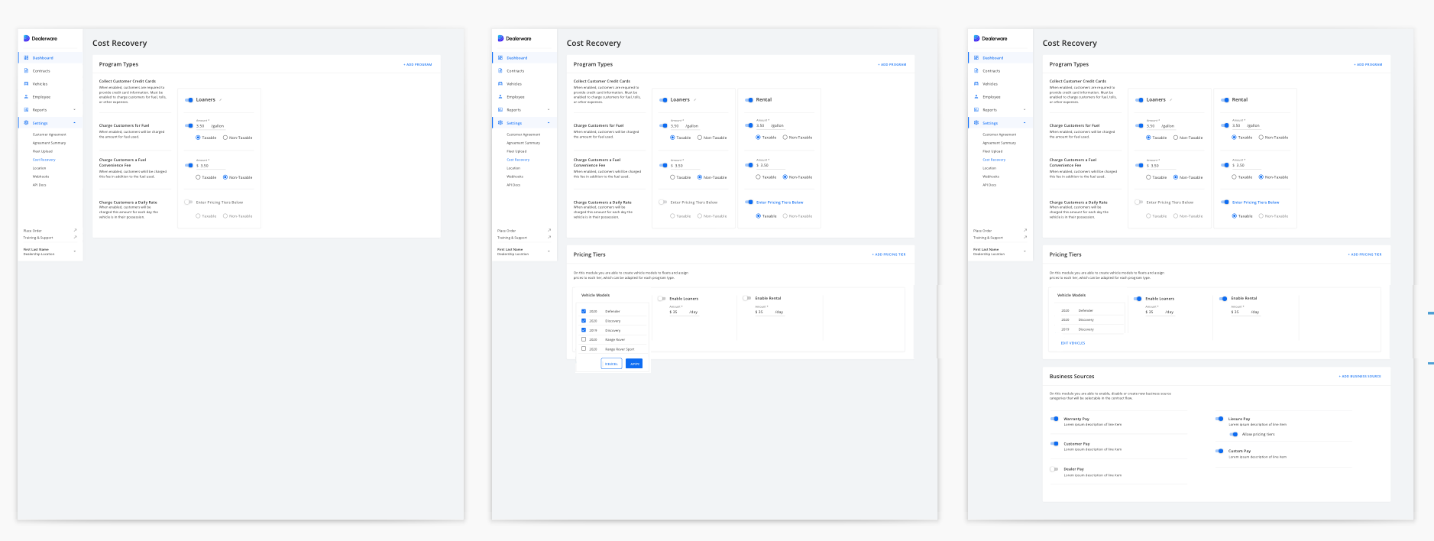Click the Loaners edit pencil icon in the left mockup

click(221, 100)
